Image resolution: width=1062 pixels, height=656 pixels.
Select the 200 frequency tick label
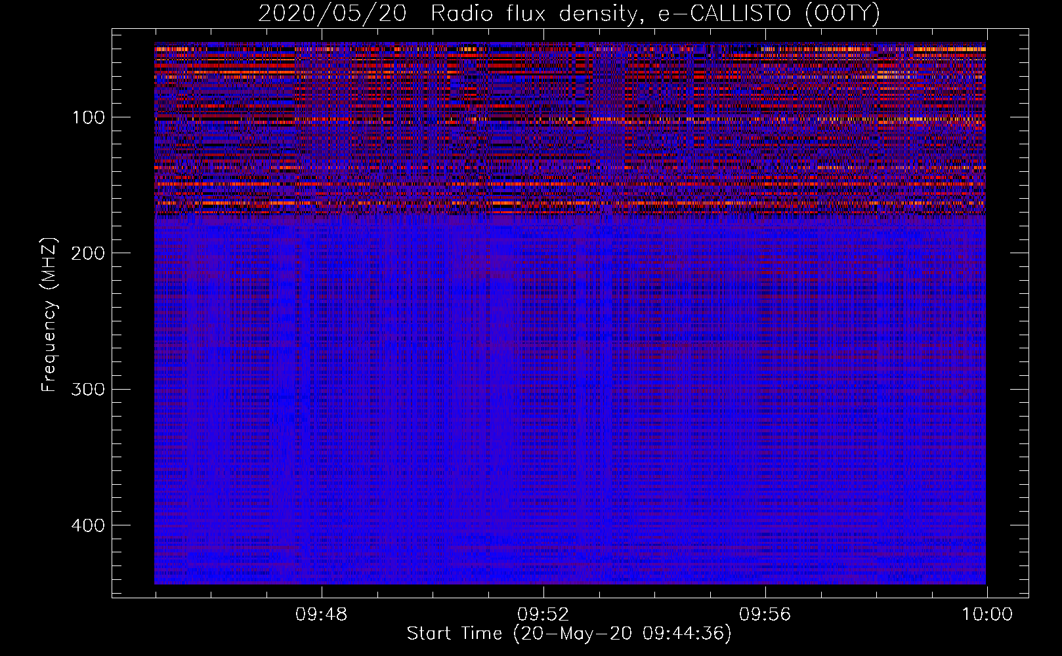[87, 254]
